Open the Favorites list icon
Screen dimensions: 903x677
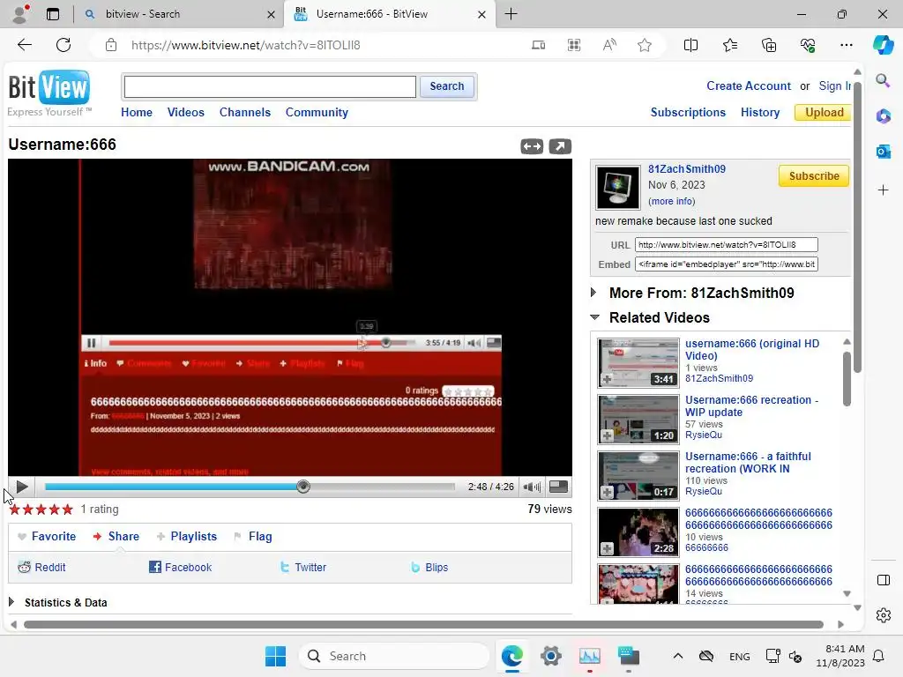(729, 45)
